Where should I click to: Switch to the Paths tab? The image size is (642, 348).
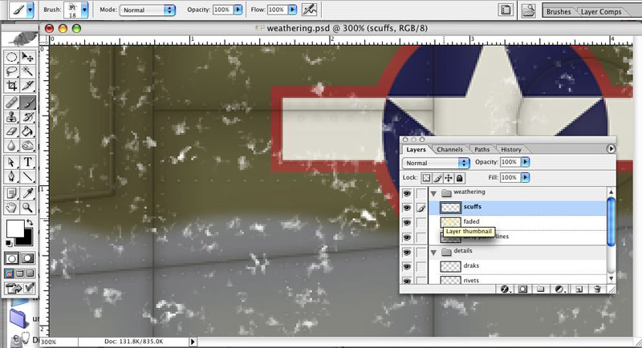(482, 150)
